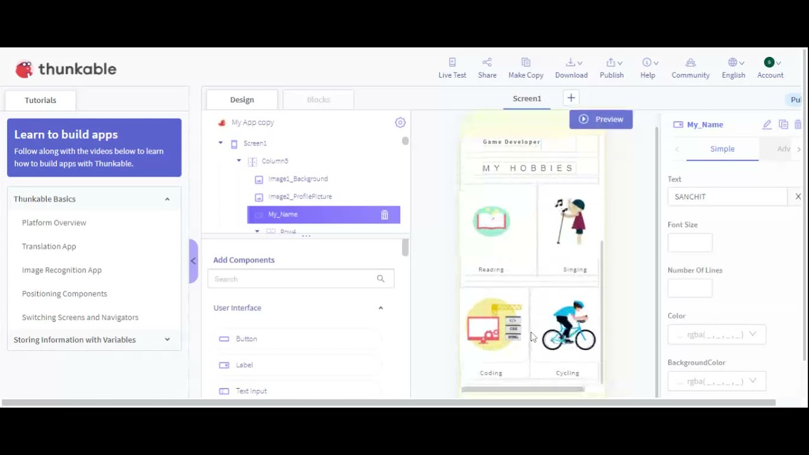Open Image Recognition App tutorial

[62, 270]
